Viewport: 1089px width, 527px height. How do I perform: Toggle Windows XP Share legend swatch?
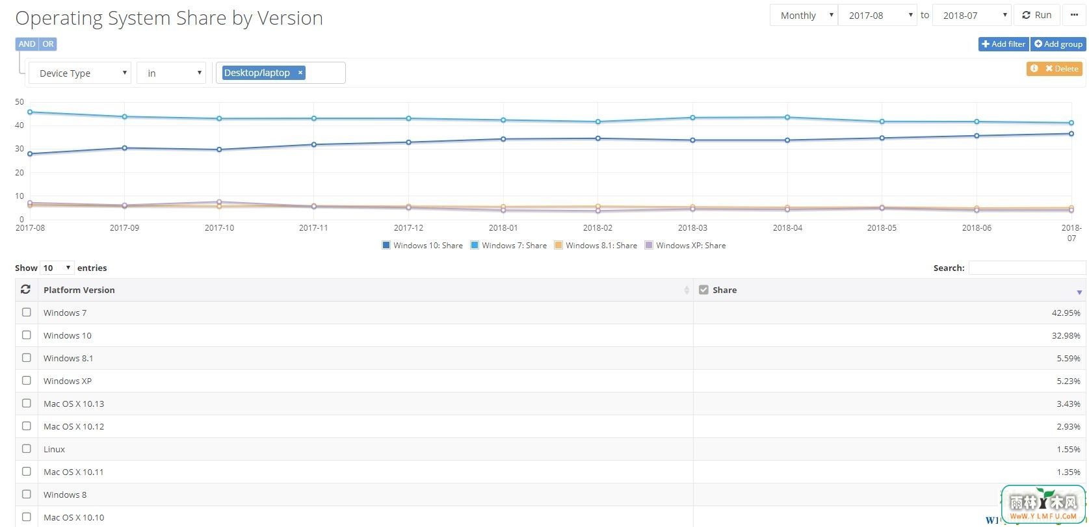[649, 246]
